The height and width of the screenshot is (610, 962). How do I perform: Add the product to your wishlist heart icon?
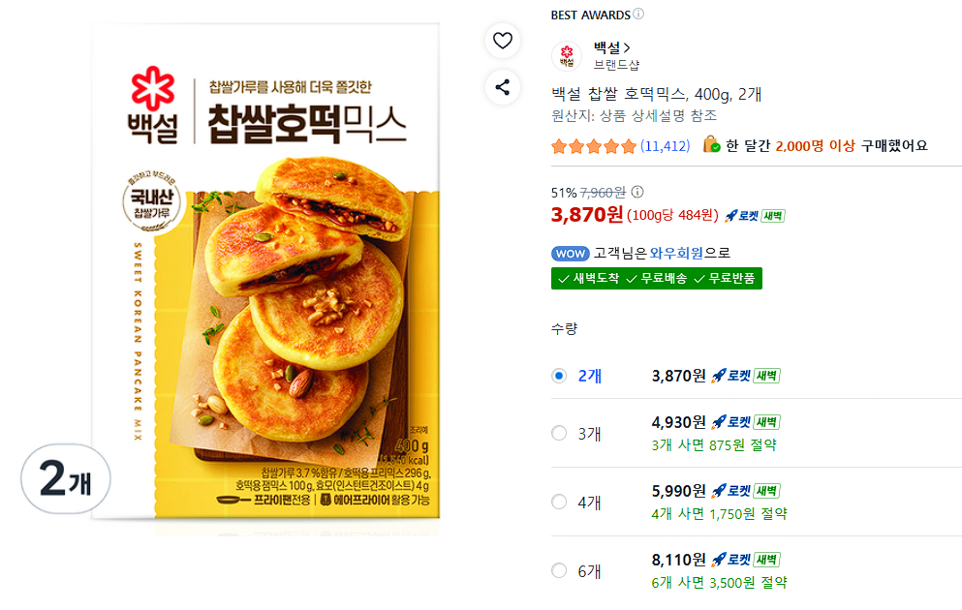tap(503, 41)
